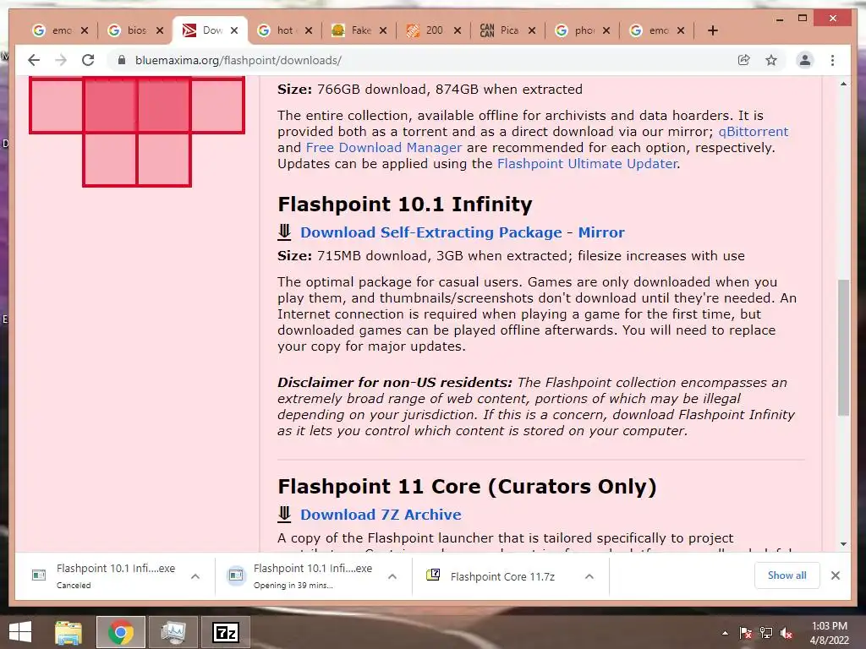Click the Flashpoint logo blocks image
The height and width of the screenshot is (649, 866).
(x=137, y=131)
